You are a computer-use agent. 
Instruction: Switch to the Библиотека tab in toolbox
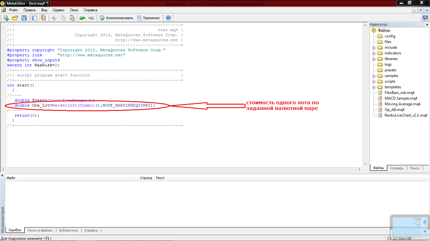point(68,230)
